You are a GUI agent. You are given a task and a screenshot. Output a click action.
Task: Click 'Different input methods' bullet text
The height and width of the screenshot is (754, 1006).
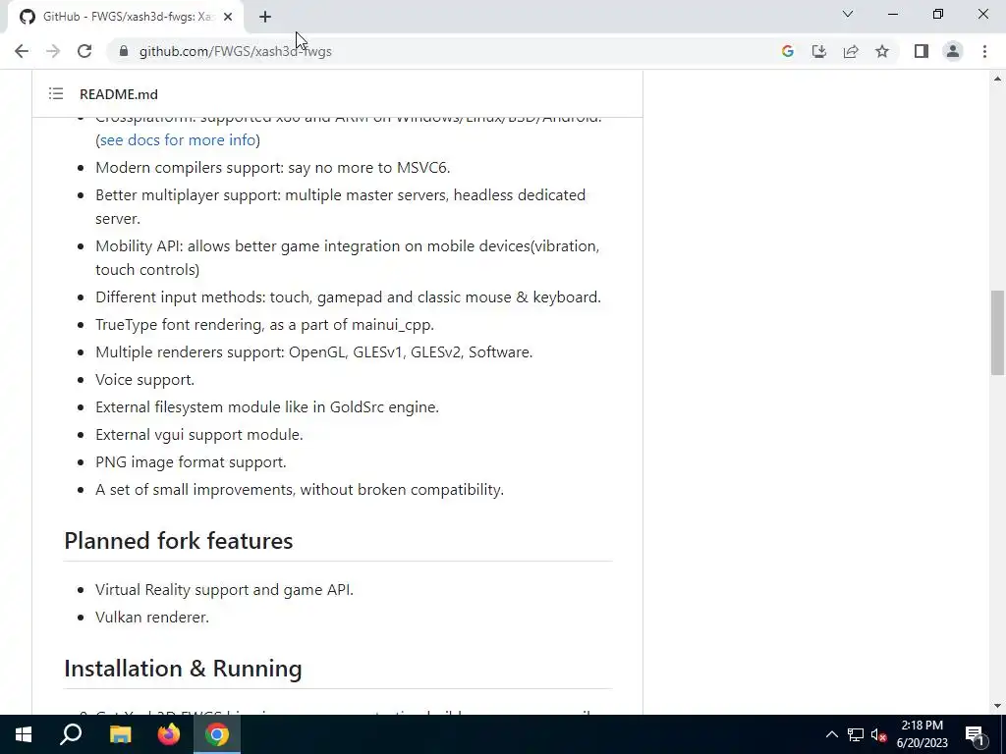348,296
